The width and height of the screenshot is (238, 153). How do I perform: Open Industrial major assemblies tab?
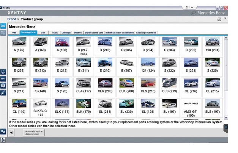(x=120, y=33)
